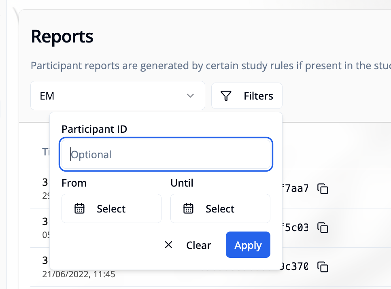
Task: Click the EM text in study selector
Action: [x=47, y=96]
